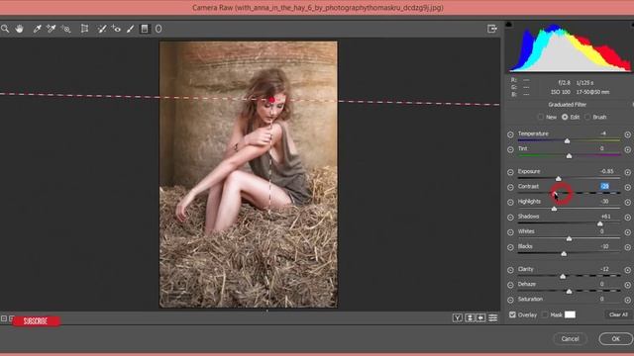Copy current settings to Before icon
Screen dimensions: 634x356
click(x=480, y=318)
